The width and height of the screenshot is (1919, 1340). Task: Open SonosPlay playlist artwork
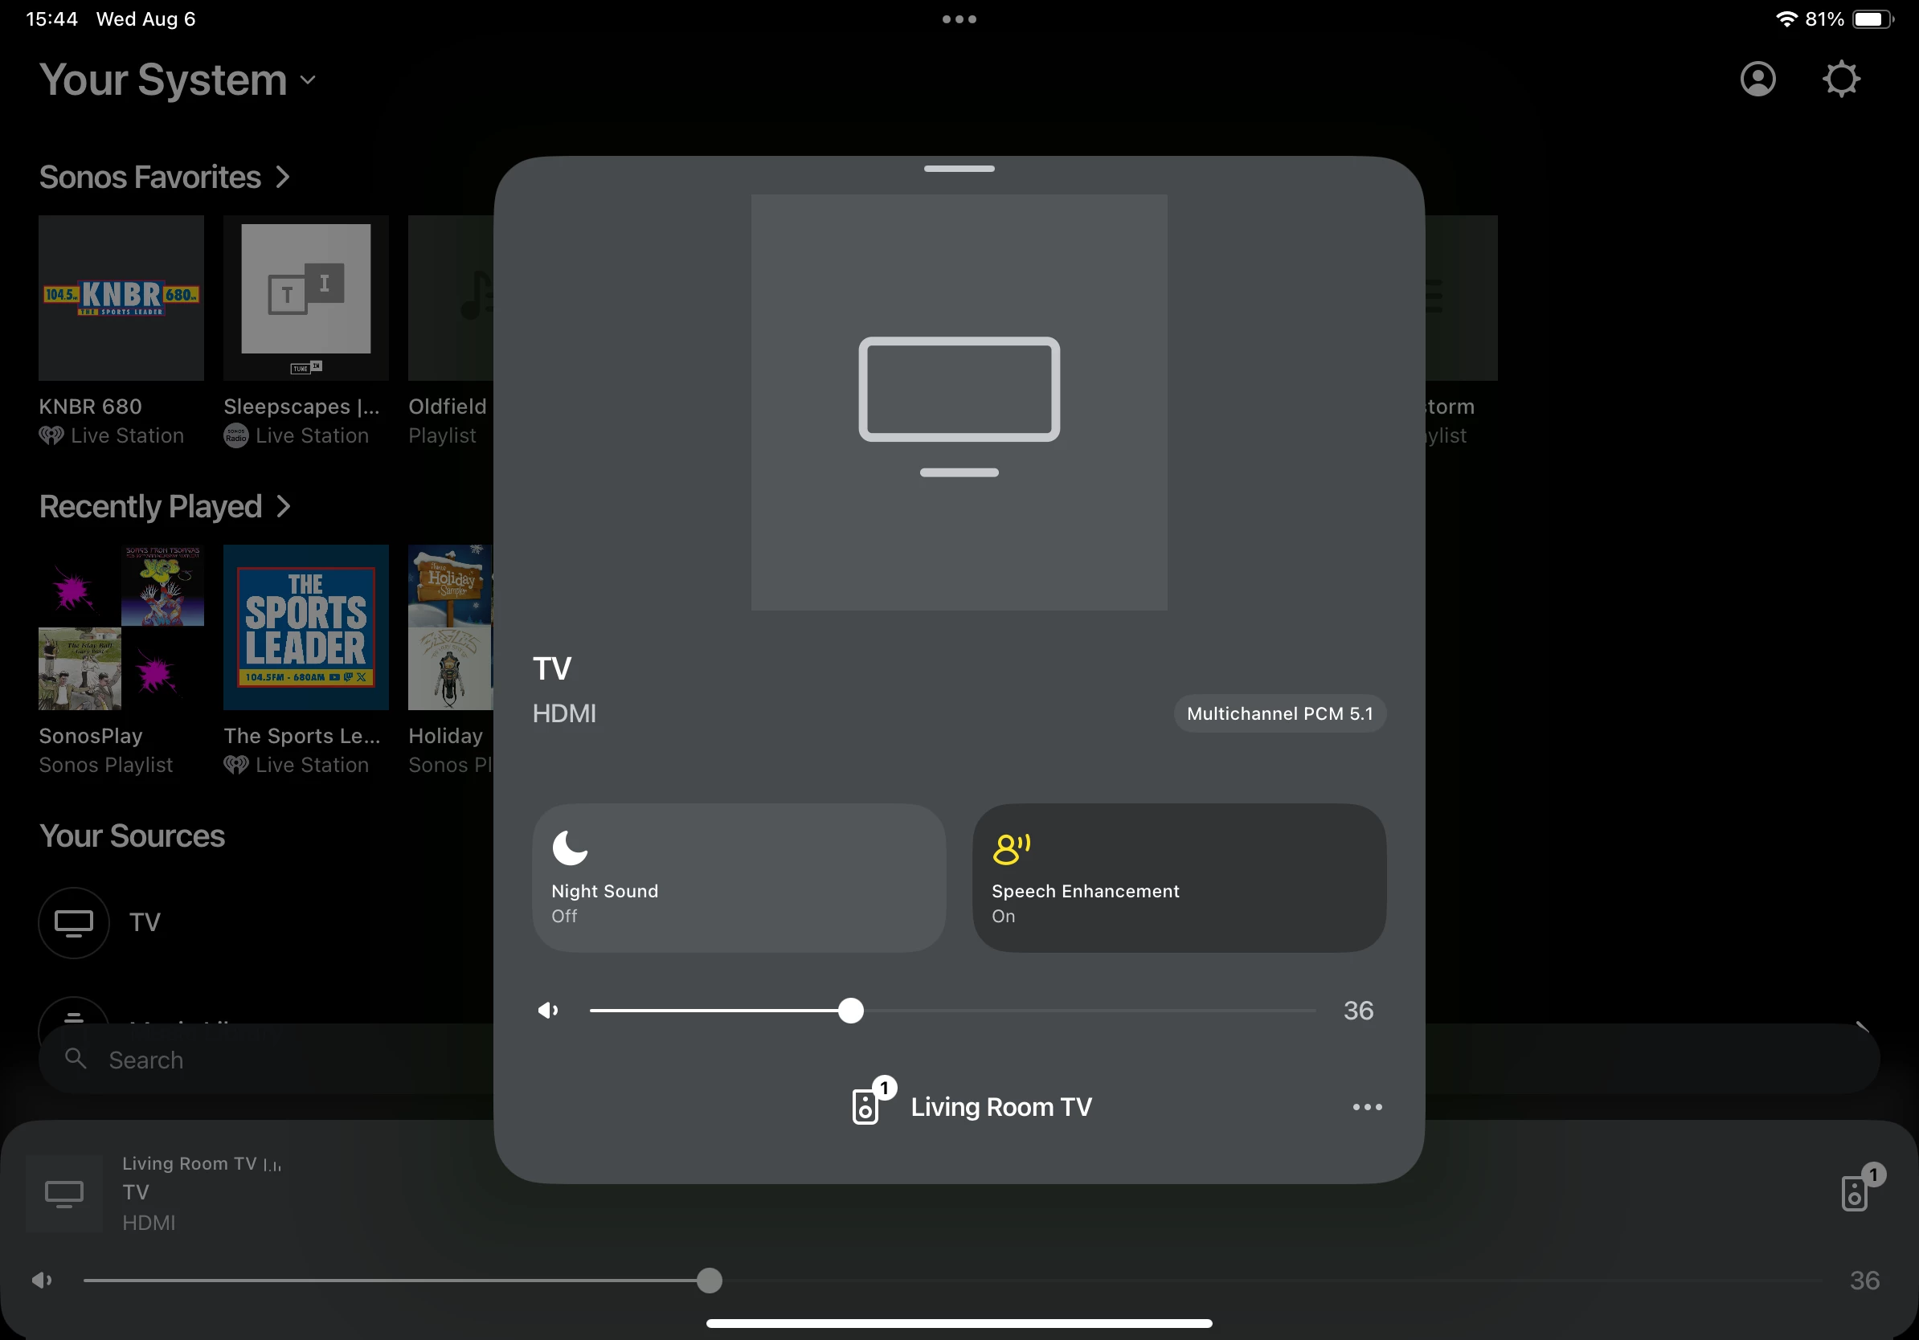click(121, 627)
